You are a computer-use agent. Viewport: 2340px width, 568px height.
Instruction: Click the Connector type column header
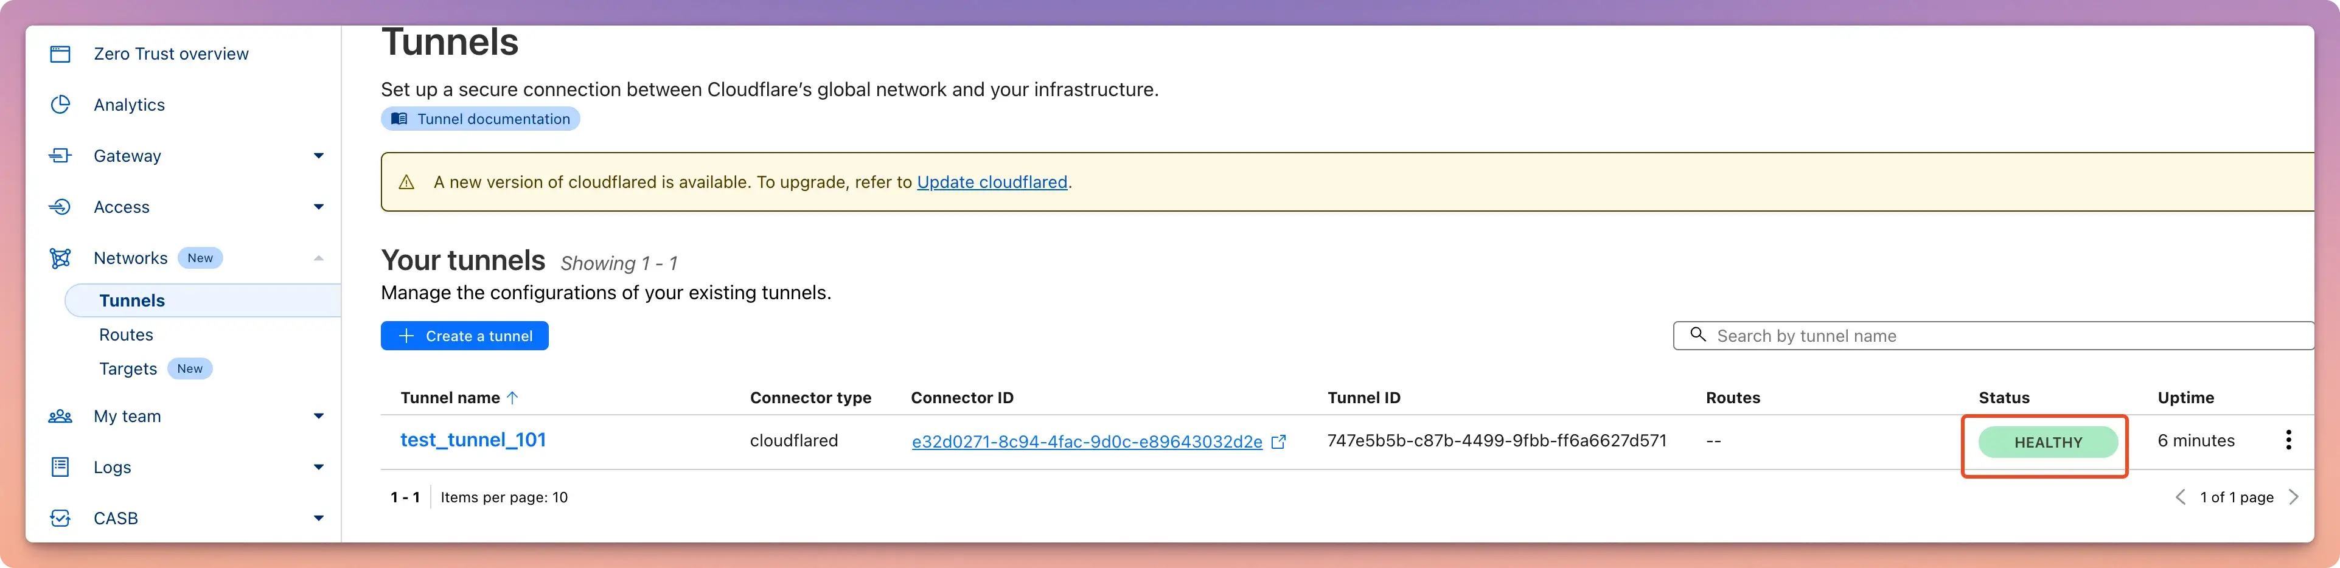pos(810,398)
